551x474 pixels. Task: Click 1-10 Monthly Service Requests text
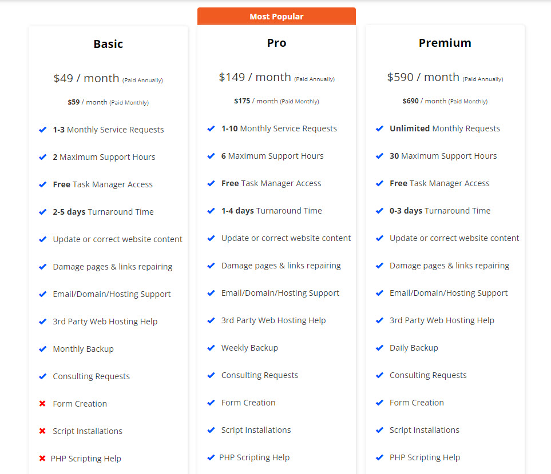point(279,128)
